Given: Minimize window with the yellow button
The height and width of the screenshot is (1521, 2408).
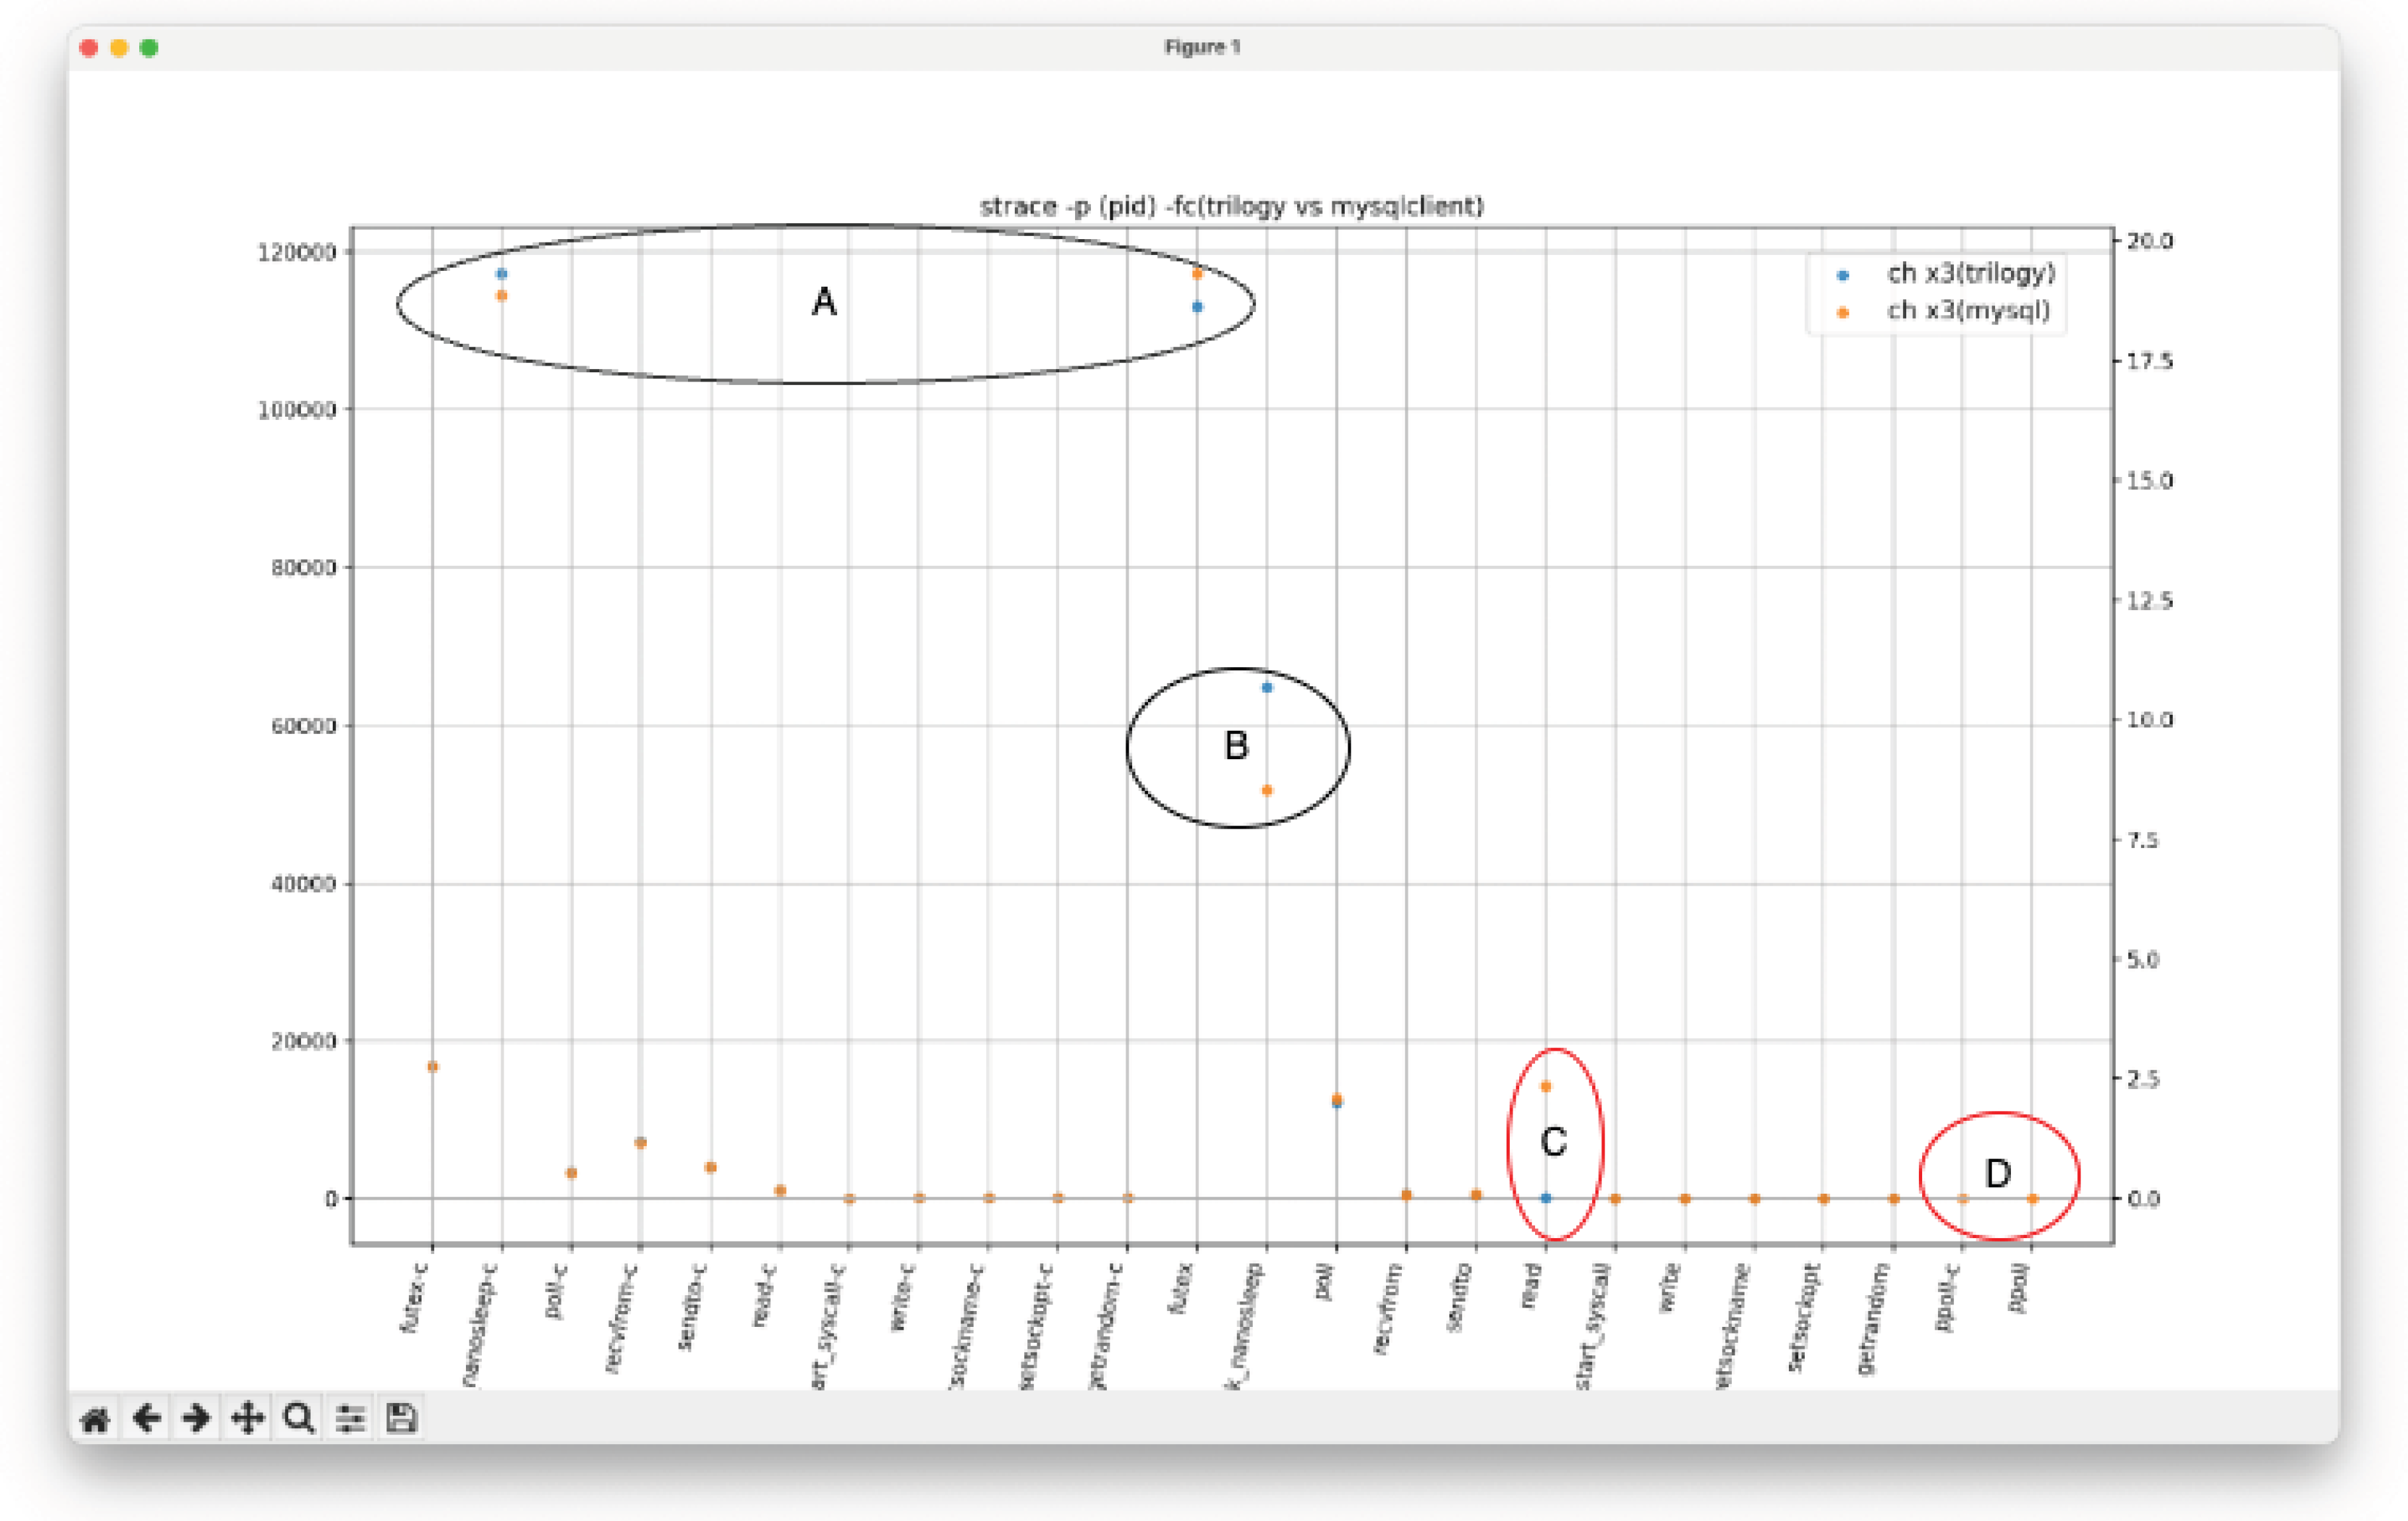Looking at the screenshot, I should 119,48.
